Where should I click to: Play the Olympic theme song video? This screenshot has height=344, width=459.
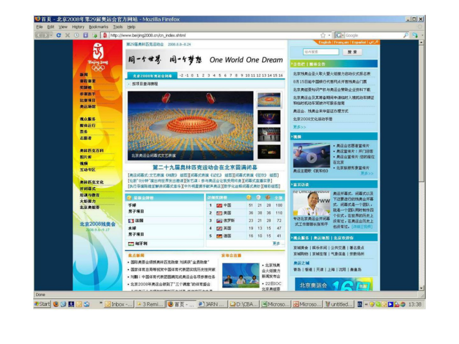click(312, 157)
